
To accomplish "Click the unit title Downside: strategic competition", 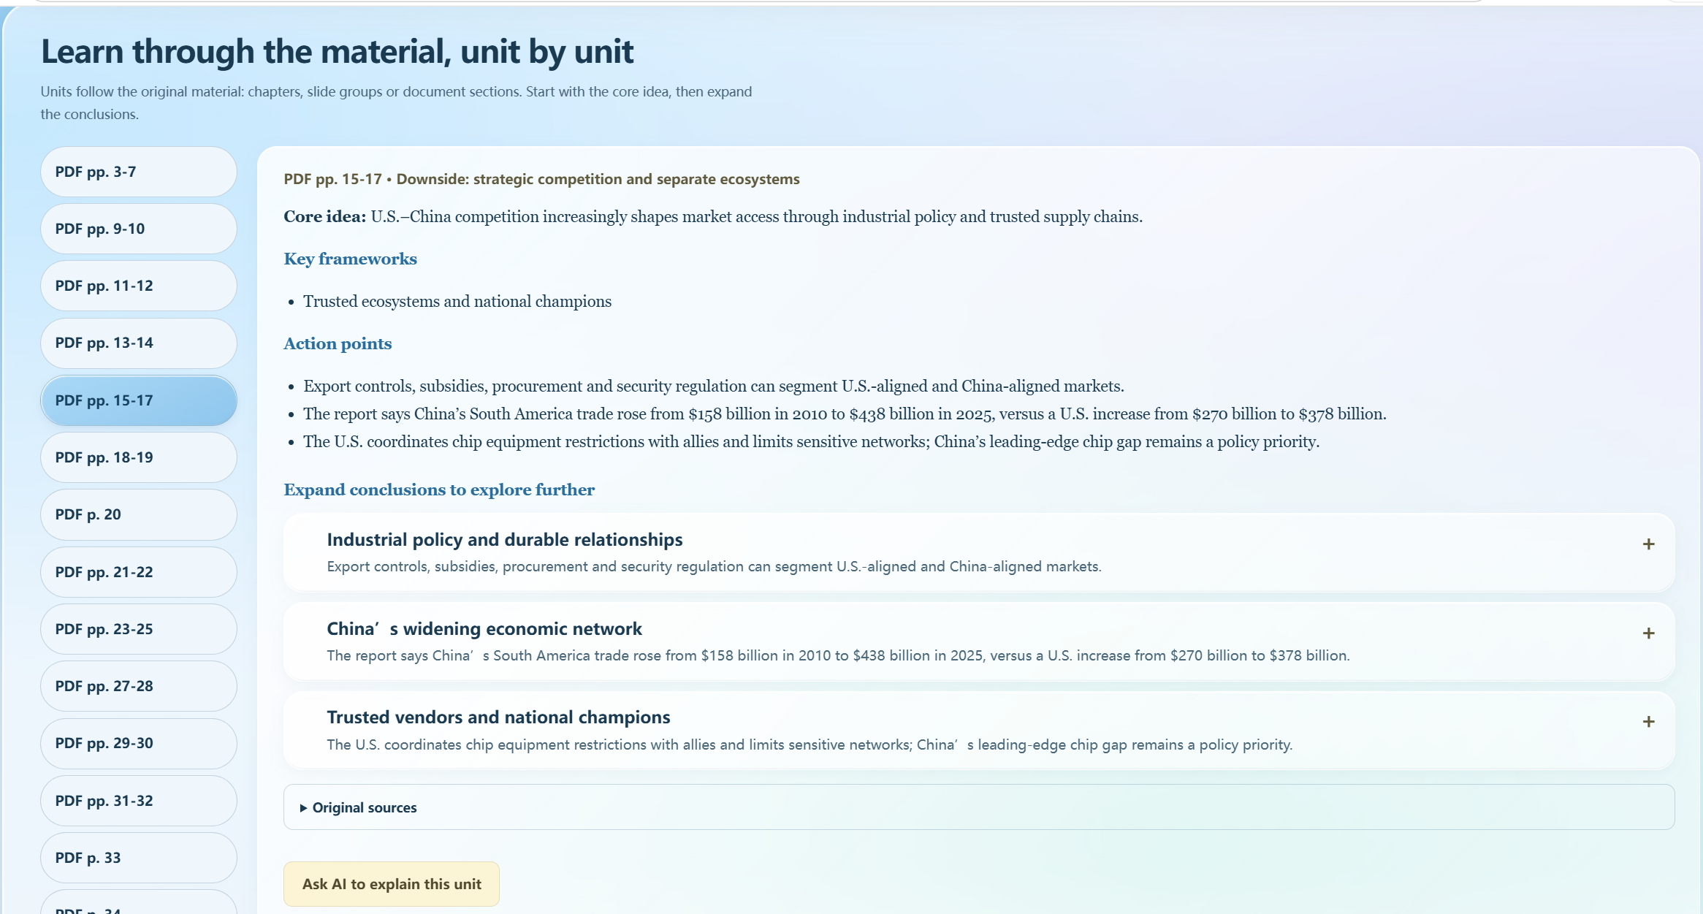I will 598,180.
